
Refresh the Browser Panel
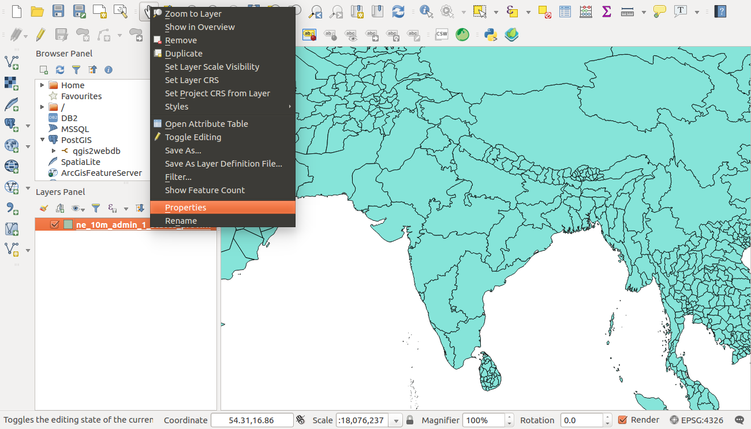click(59, 69)
